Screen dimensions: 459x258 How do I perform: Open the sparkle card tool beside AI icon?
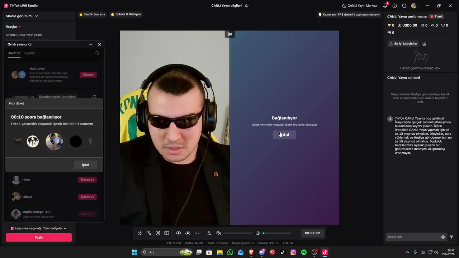pos(167,233)
